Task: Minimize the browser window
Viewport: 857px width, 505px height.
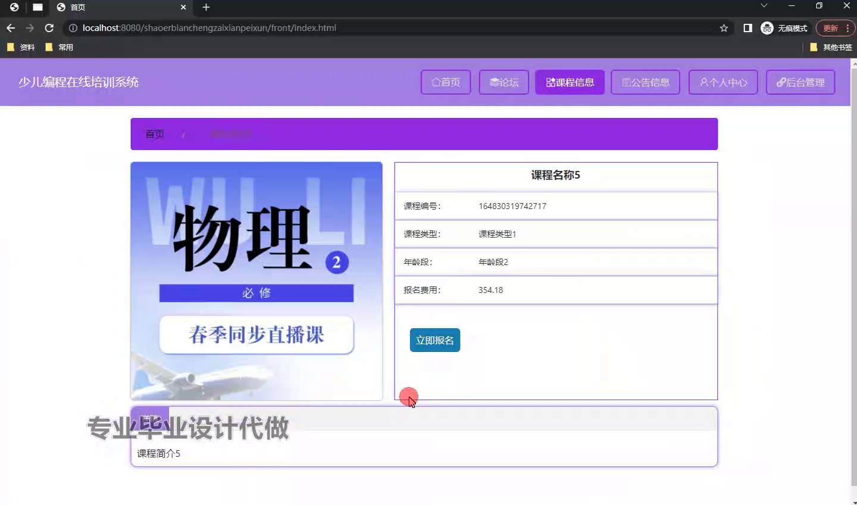Action: click(792, 6)
